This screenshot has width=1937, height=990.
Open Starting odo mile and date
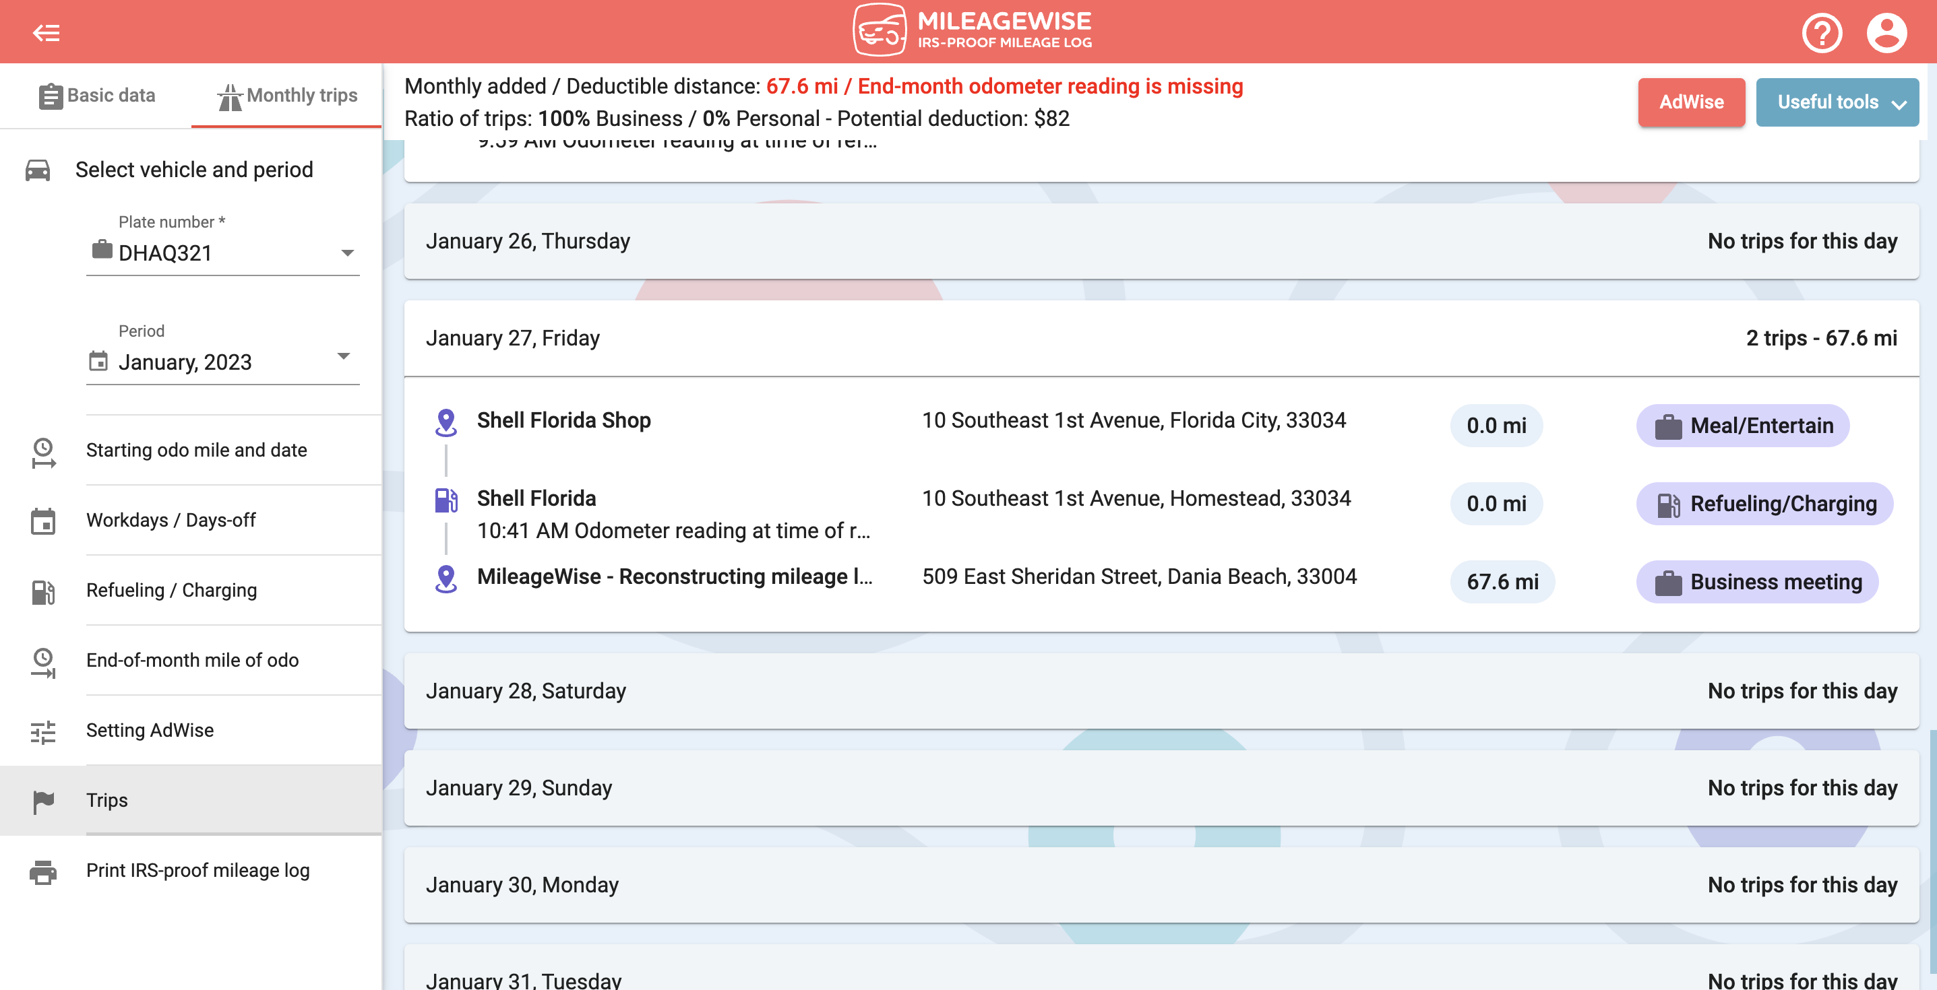(x=196, y=450)
